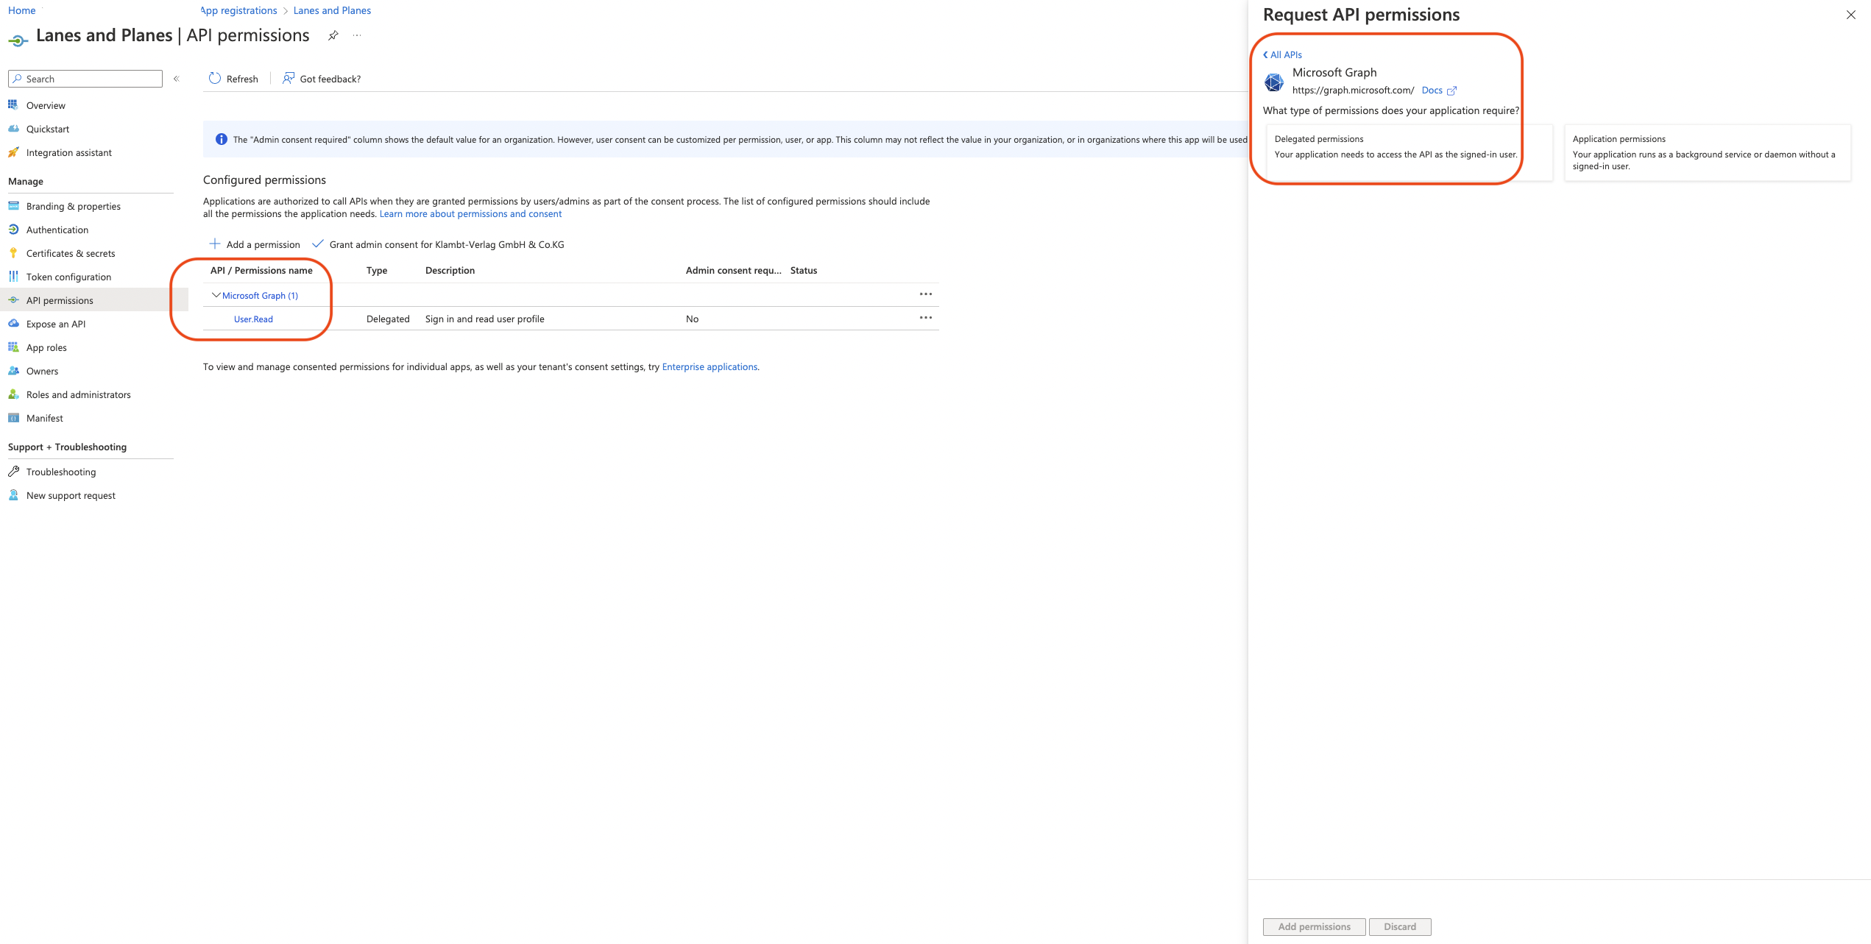Open ellipsis menu for User.Read row

926,318
